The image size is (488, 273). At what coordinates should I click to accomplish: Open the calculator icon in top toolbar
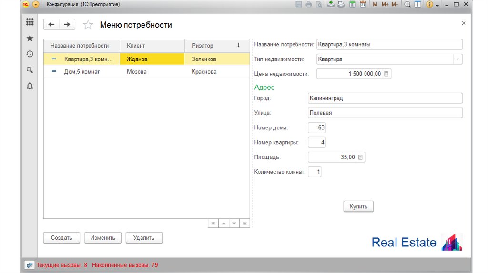[353, 4]
